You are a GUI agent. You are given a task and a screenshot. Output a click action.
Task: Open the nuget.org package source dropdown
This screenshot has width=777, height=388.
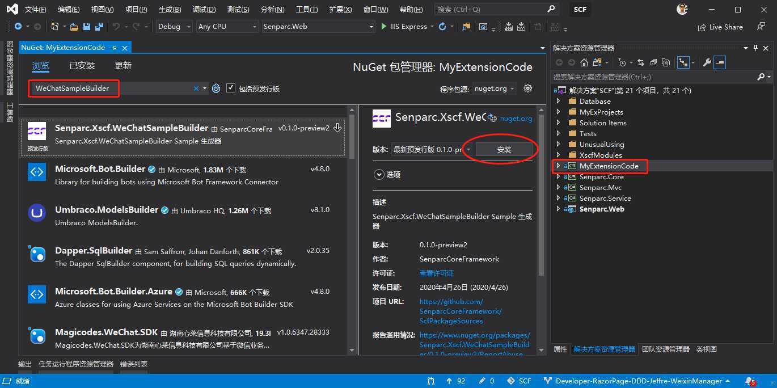tap(495, 88)
